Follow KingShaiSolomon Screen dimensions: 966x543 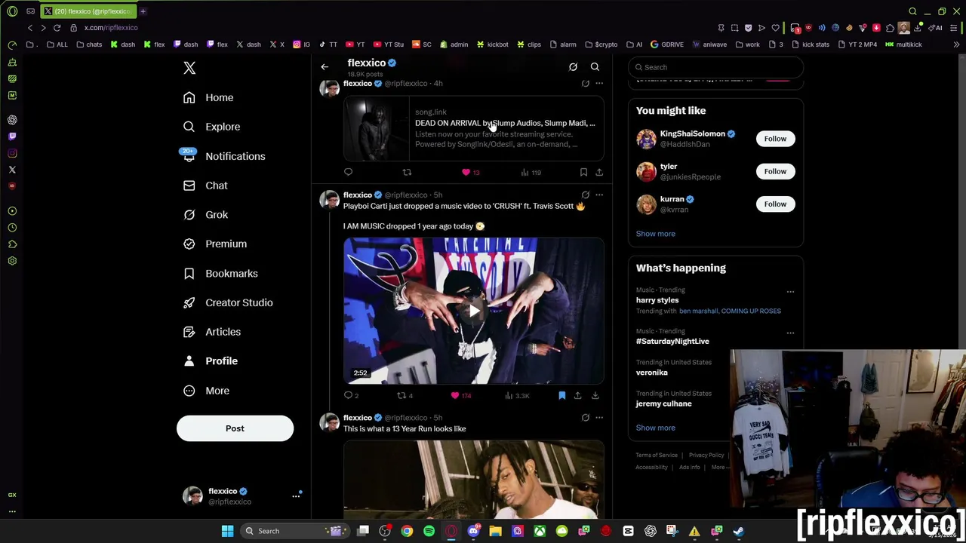point(775,139)
